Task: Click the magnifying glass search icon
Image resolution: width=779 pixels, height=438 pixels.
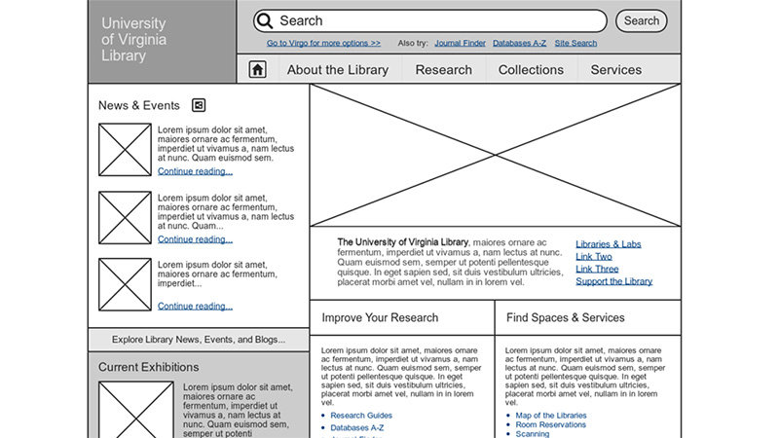Action: coord(265,20)
